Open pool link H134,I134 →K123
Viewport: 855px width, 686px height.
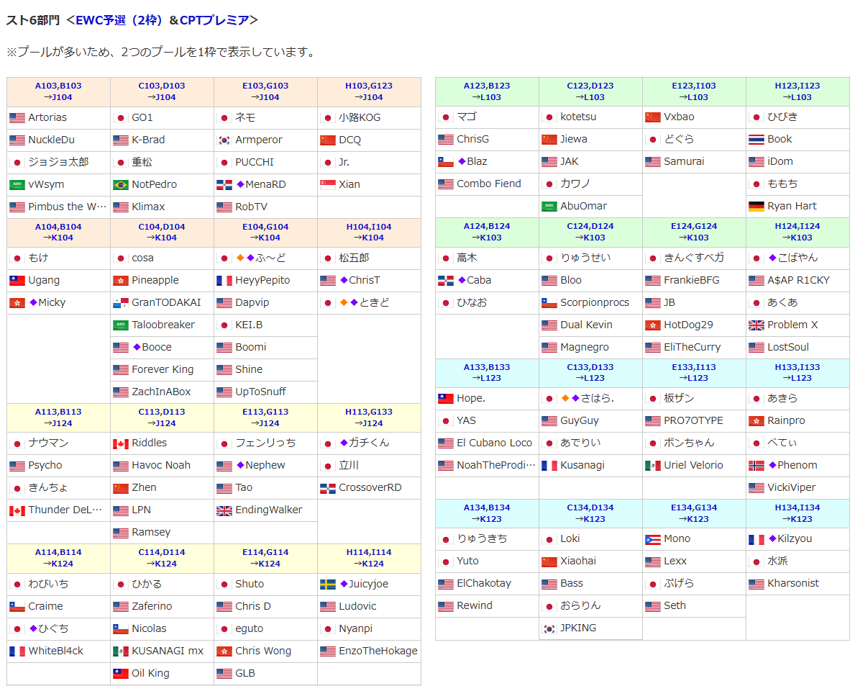pos(797,513)
